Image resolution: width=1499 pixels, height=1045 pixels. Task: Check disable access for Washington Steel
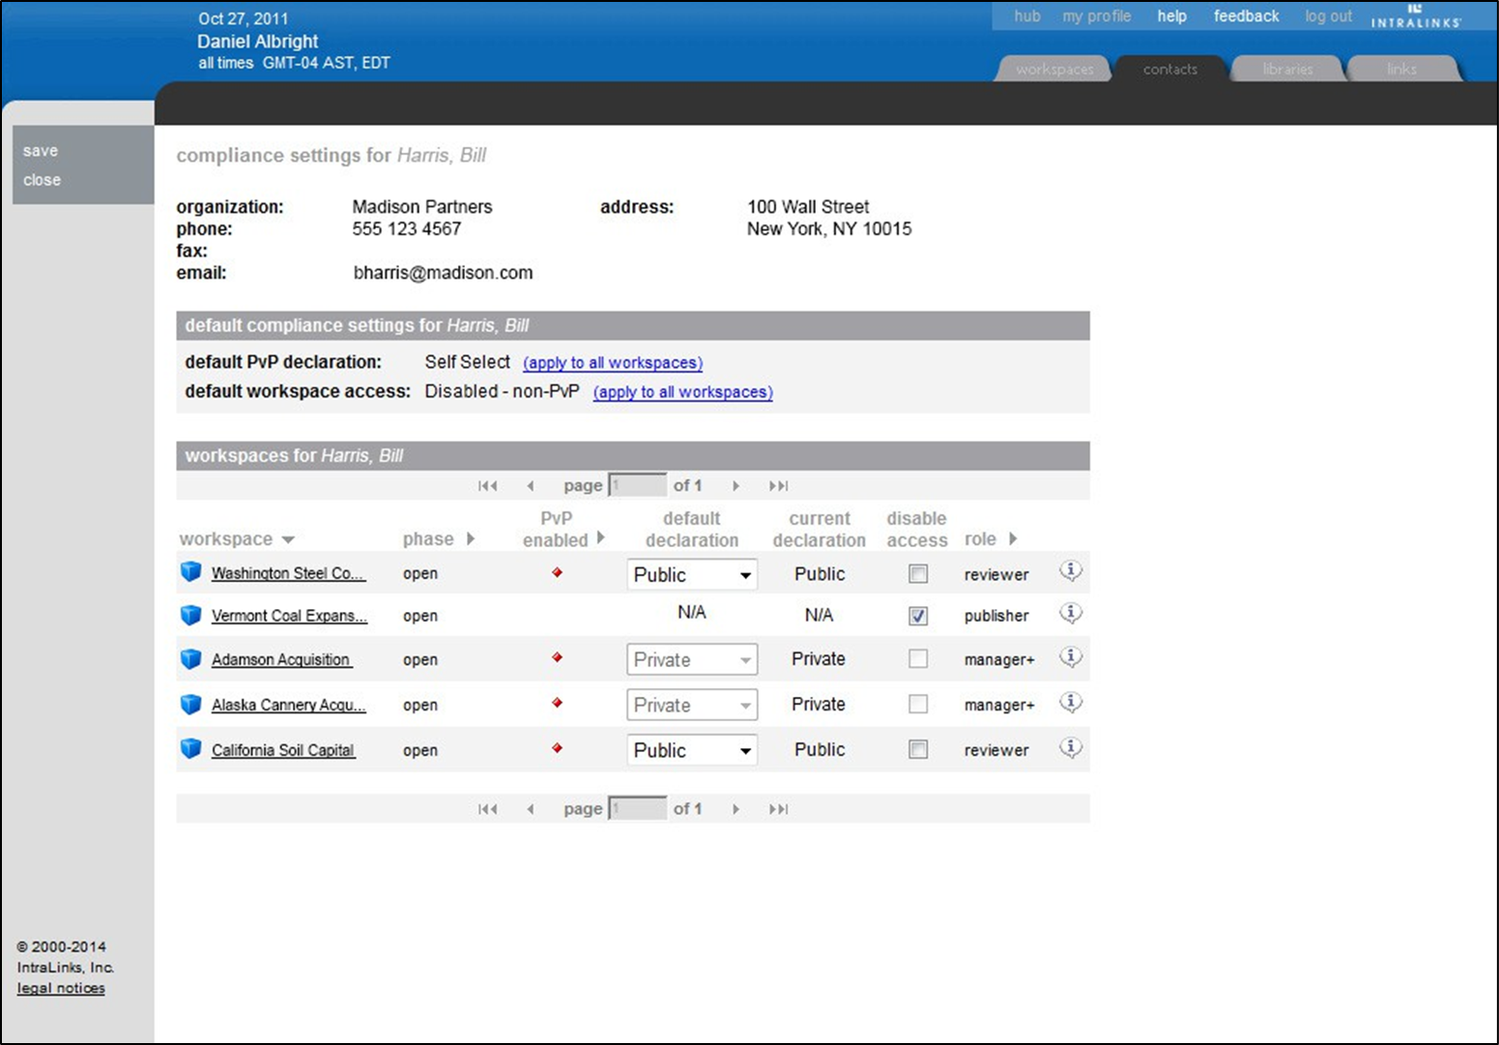(x=918, y=574)
